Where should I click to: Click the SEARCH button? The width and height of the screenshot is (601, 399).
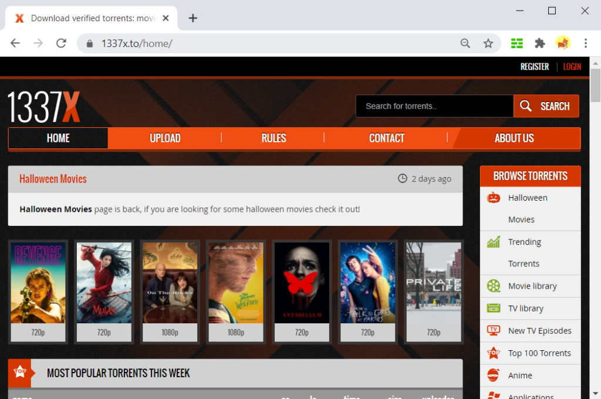[x=546, y=106]
